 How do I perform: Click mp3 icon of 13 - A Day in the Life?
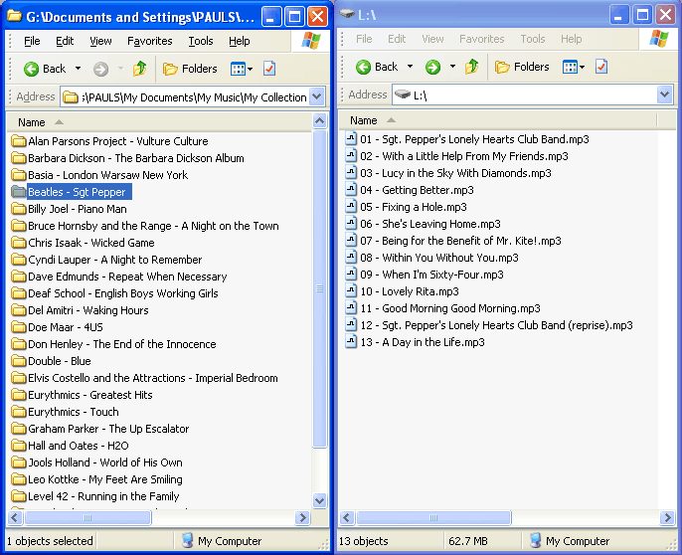tap(351, 341)
